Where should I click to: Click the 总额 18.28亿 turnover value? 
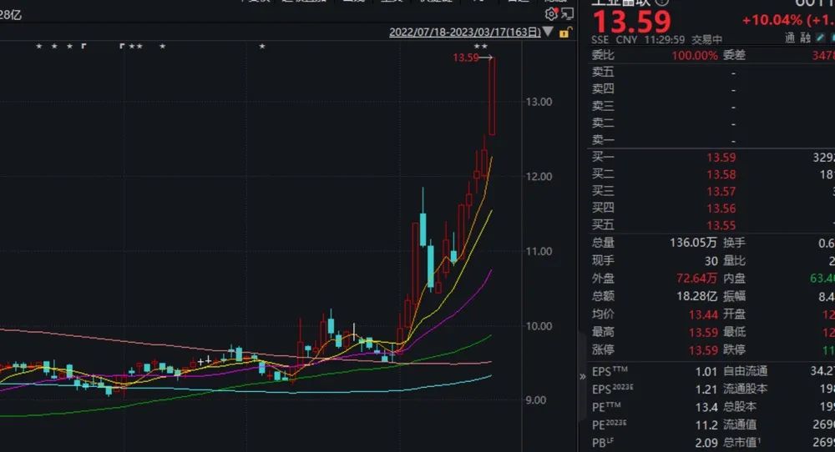click(696, 296)
